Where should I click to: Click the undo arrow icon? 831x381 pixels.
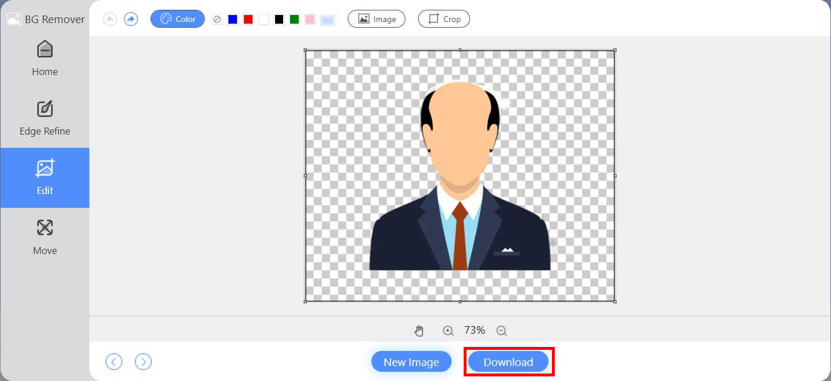(110, 19)
